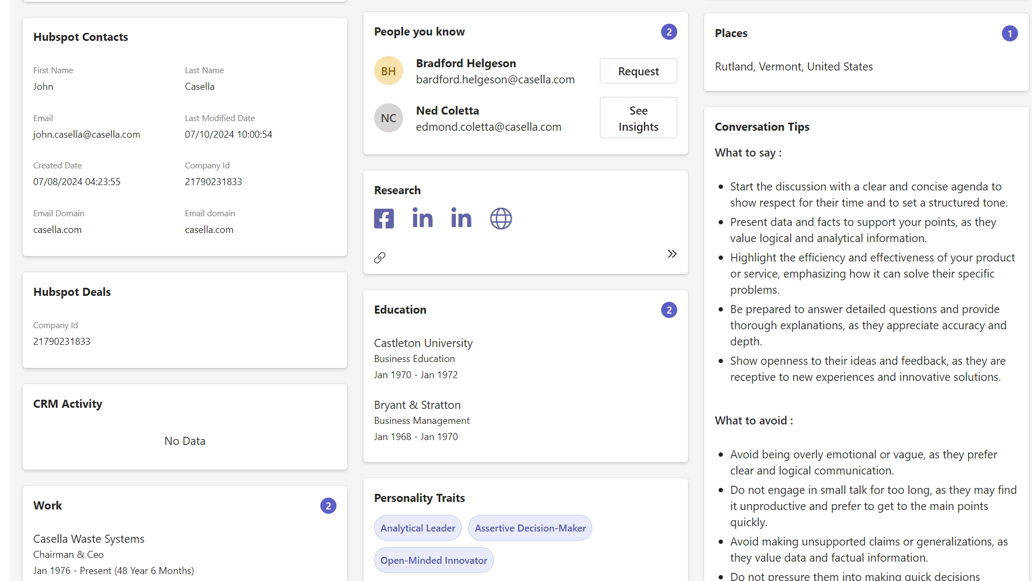Click the Education section count badge
1032x581 pixels.
tap(669, 310)
